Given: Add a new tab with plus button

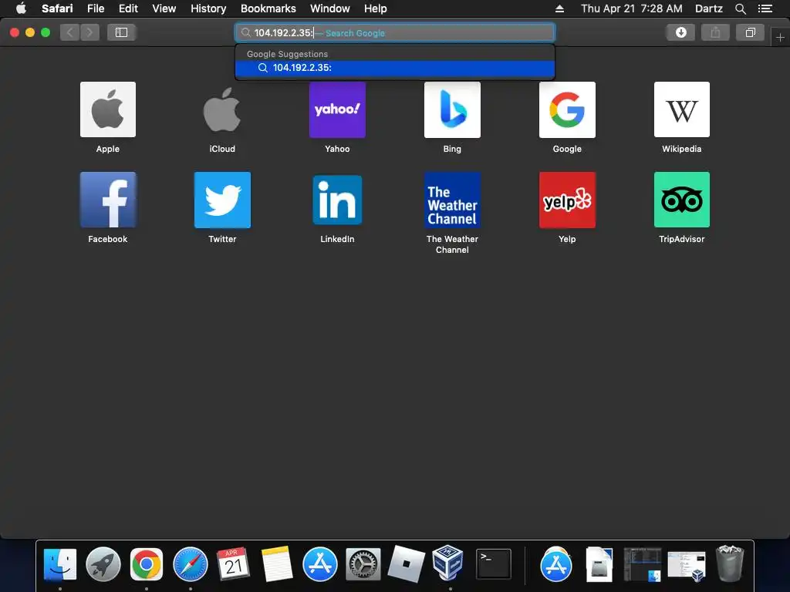Looking at the screenshot, I should pos(780,37).
